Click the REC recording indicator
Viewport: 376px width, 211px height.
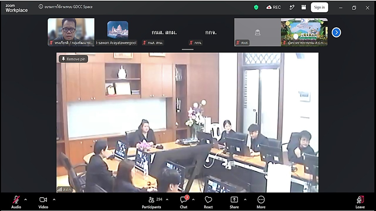[273, 7]
